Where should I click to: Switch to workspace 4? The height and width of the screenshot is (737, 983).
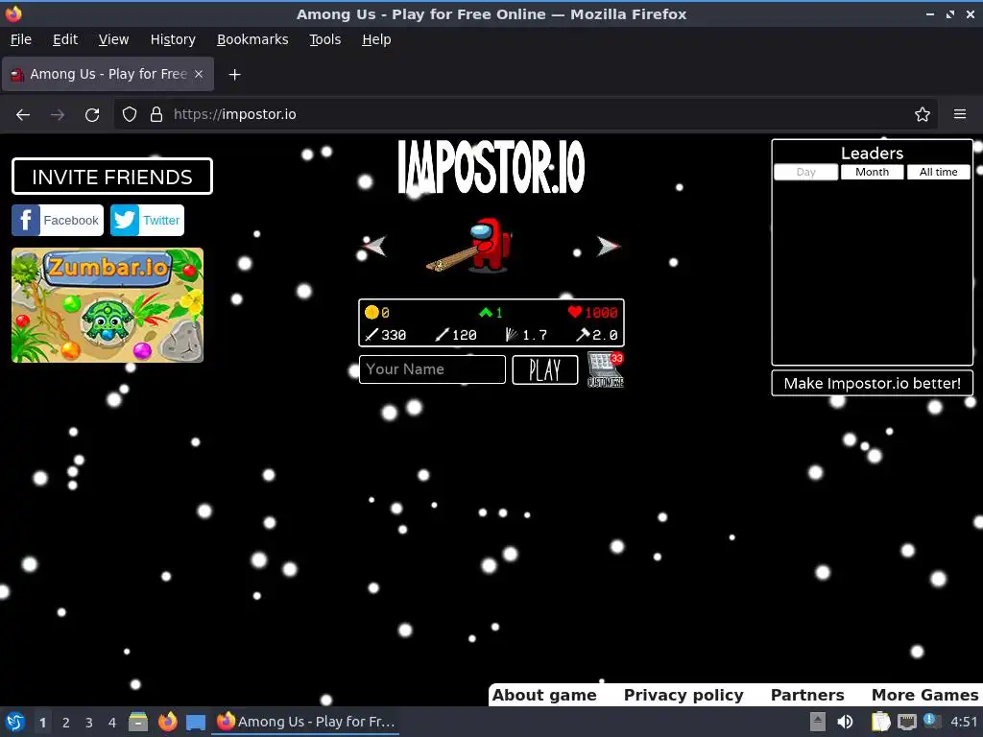112,723
